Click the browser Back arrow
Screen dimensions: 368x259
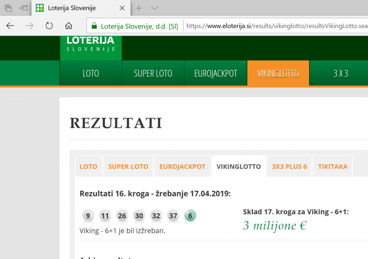click(x=10, y=26)
